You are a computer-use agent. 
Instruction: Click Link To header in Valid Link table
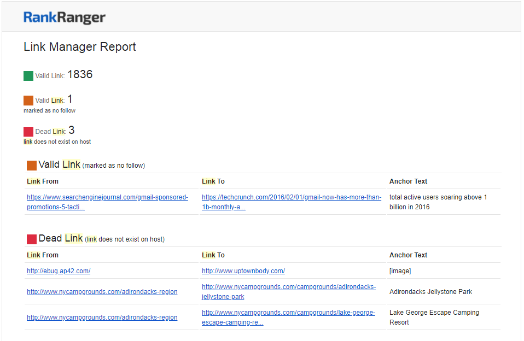coord(213,181)
